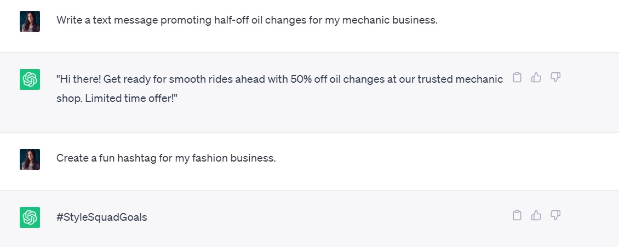Copy the oil change promotion response

pos(517,78)
